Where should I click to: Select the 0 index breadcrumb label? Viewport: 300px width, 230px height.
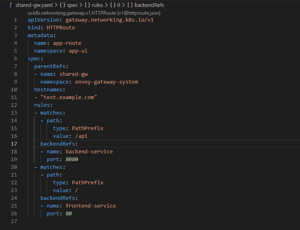click(x=119, y=5)
